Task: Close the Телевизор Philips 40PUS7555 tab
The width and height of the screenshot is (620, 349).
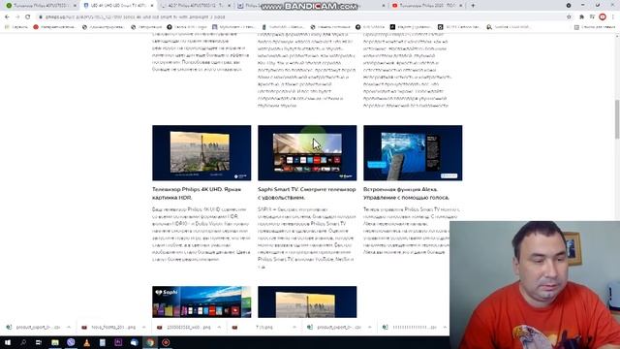Action: pyautogui.click(x=75, y=6)
